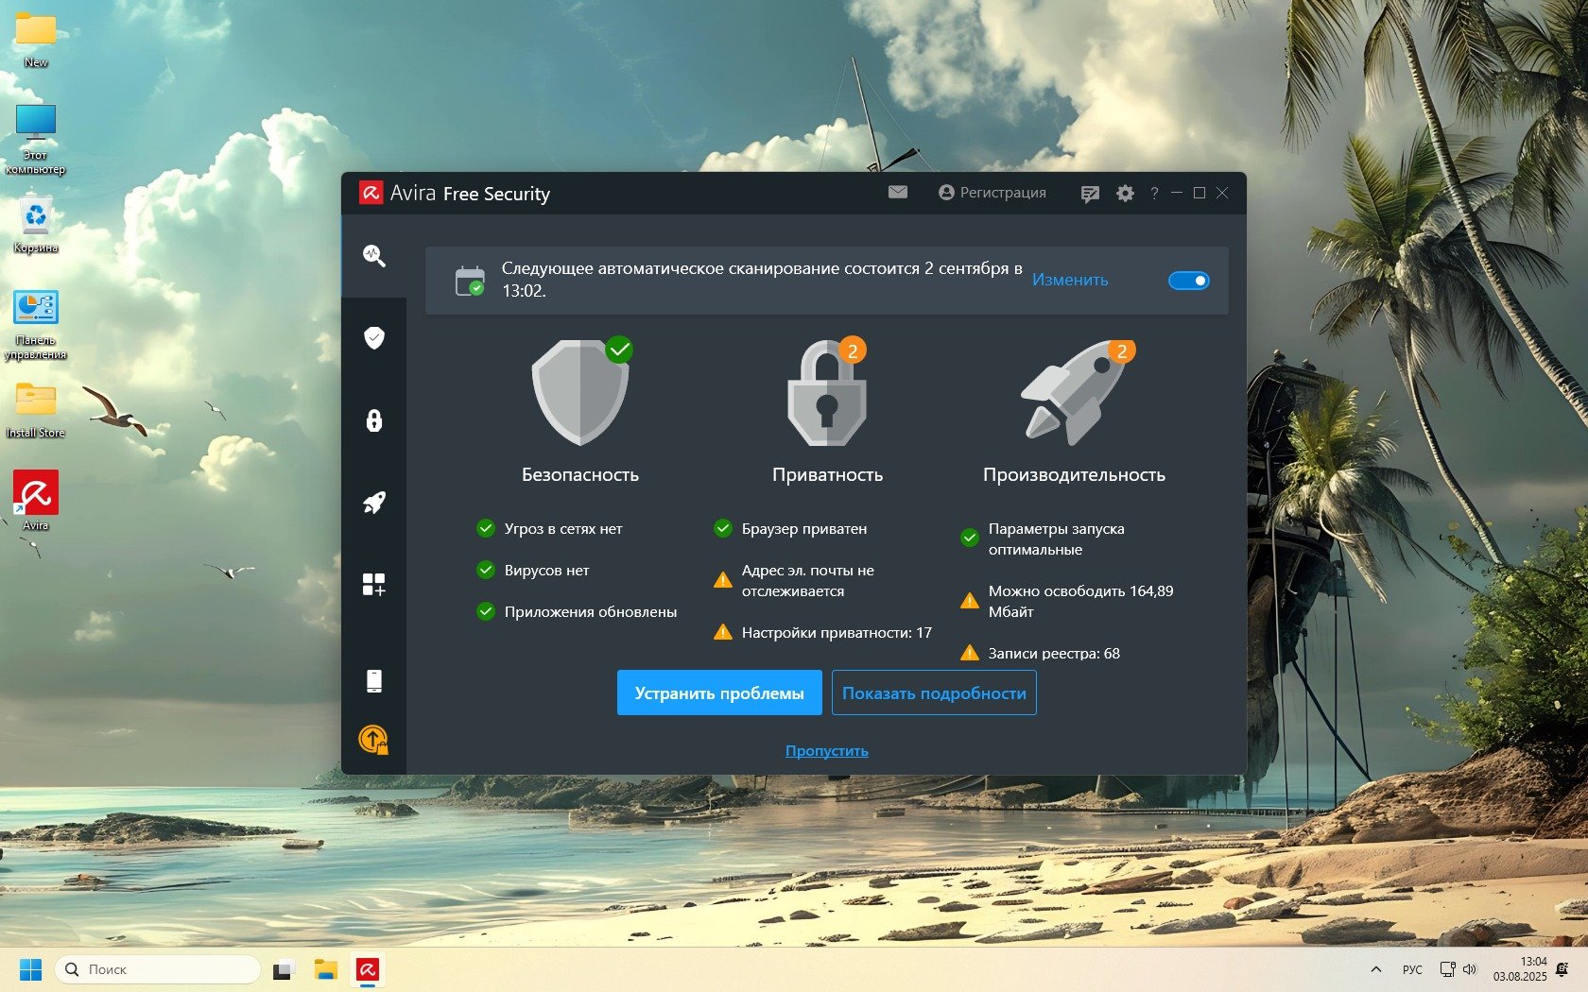Click the warning icon beside registry entries: 68
Viewport: 1588px width, 992px height.
point(970,653)
